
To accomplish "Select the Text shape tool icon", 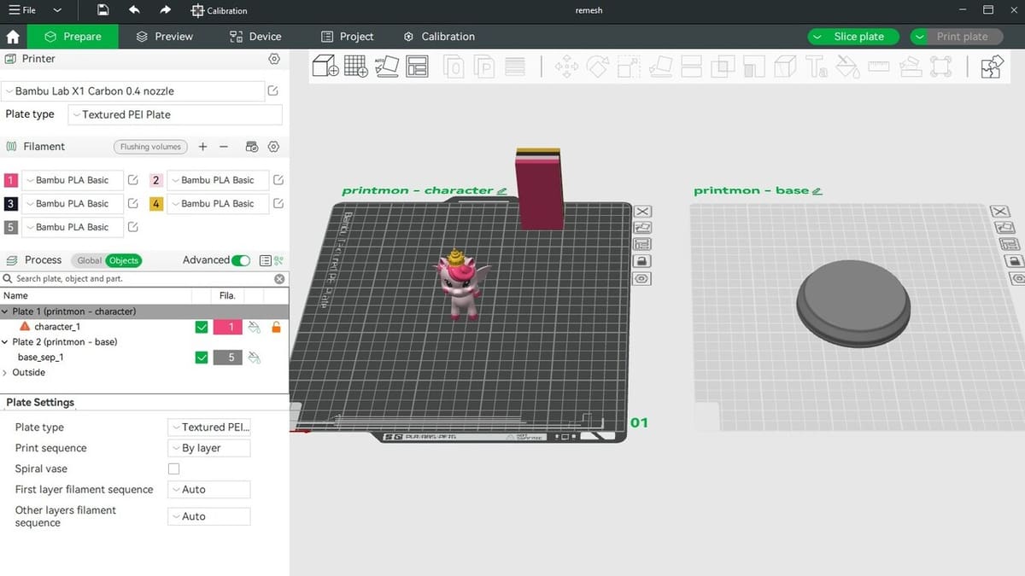I will click(x=817, y=67).
